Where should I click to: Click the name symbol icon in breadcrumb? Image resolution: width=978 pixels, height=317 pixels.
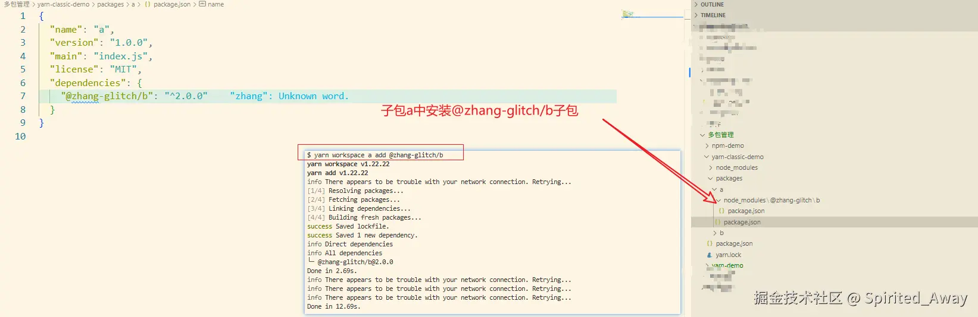202,4
